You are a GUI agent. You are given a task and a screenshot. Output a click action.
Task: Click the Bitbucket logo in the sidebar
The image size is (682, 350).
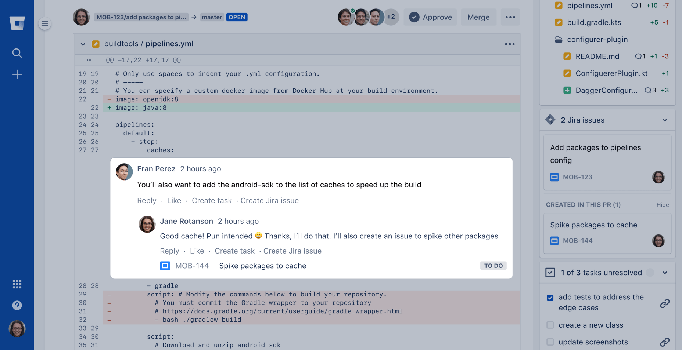point(17,23)
